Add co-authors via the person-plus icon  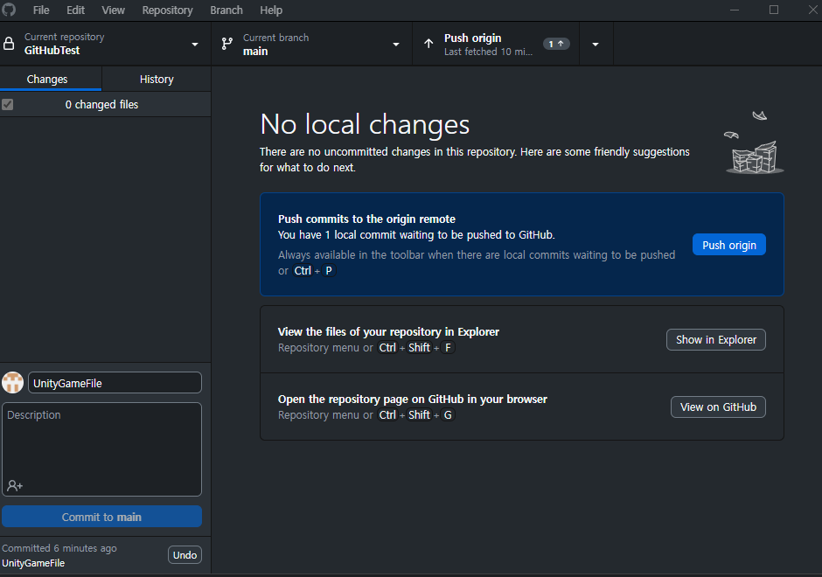(x=15, y=486)
